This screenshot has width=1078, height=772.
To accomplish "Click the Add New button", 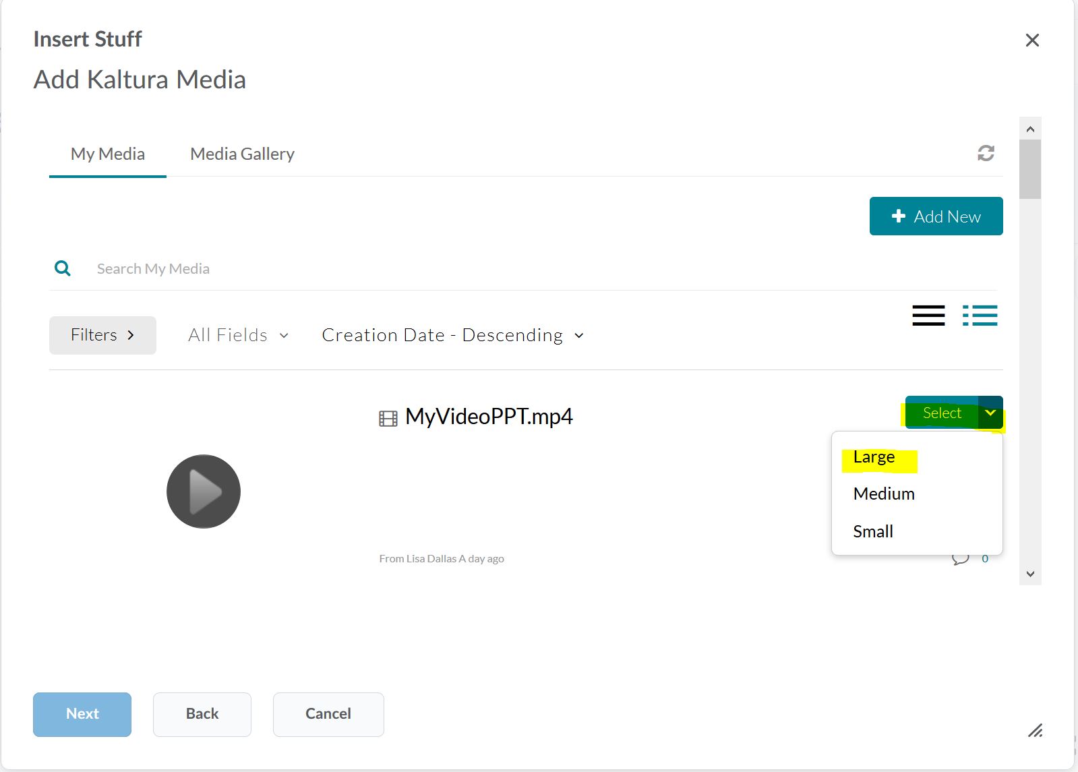I will [936, 216].
